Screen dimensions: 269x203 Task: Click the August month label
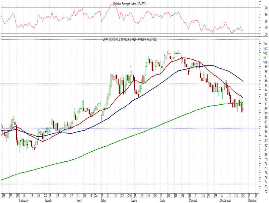pos(193,200)
